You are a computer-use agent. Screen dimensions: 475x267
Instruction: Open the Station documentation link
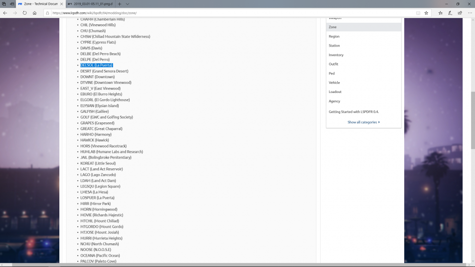[334, 46]
